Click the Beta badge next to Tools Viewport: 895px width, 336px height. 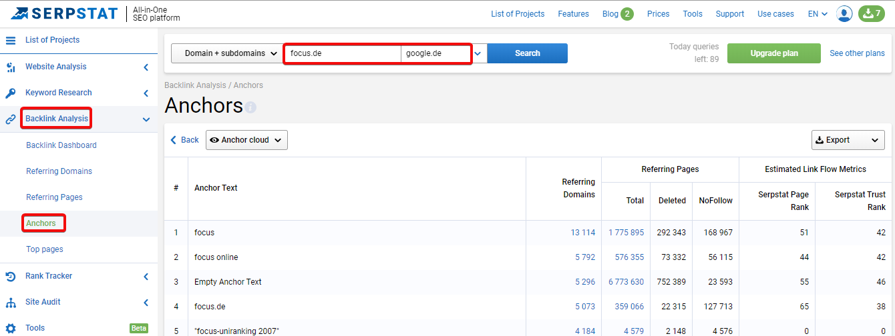click(x=138, y=328)
